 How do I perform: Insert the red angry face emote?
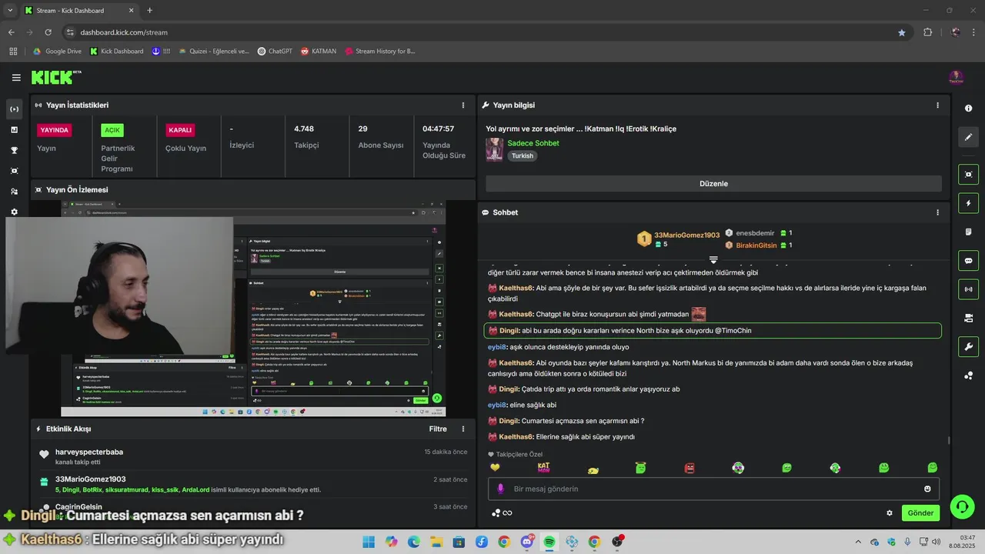pos(689,468)
